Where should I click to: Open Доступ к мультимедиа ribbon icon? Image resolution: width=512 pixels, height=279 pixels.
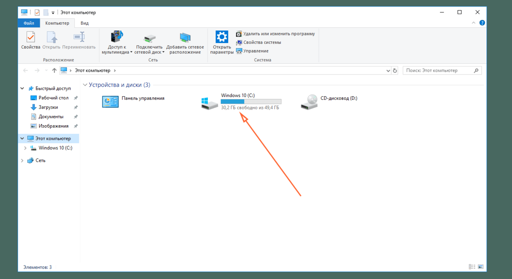tap(116, 37)
